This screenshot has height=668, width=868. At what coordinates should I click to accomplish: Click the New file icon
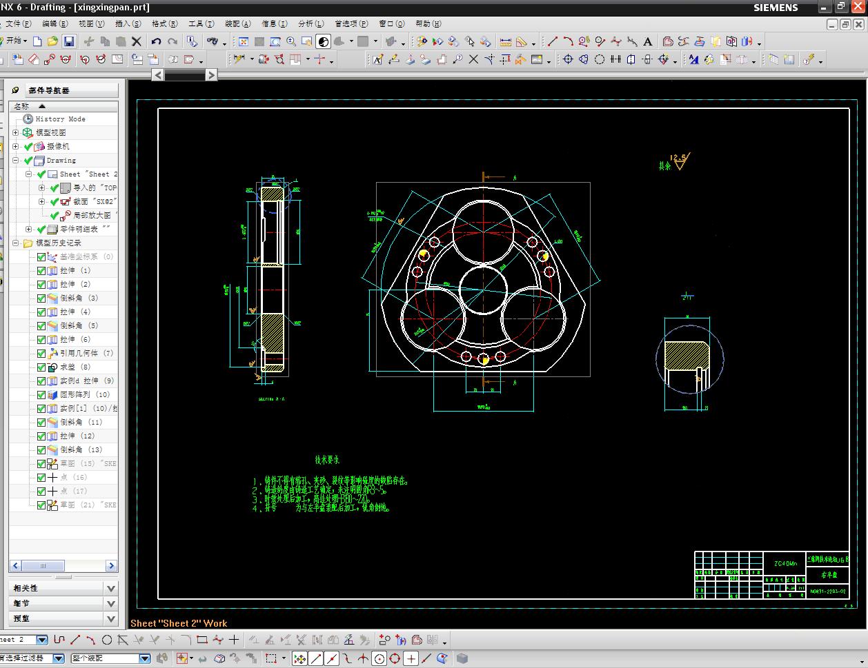(37, 41)
